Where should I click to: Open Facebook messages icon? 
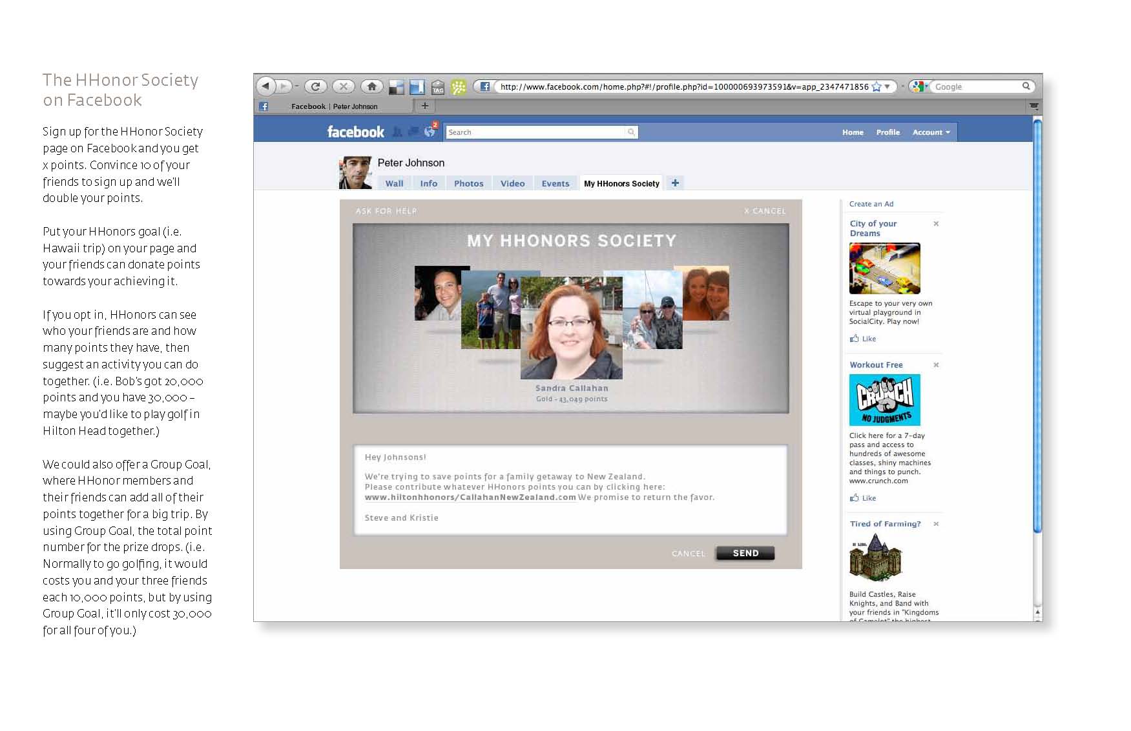point(413,132)
